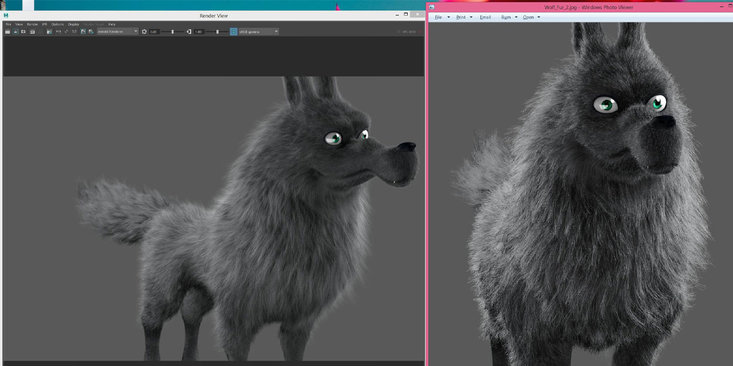
Task: Toggle the alpha channel display
Action: [x=66, y=32]
